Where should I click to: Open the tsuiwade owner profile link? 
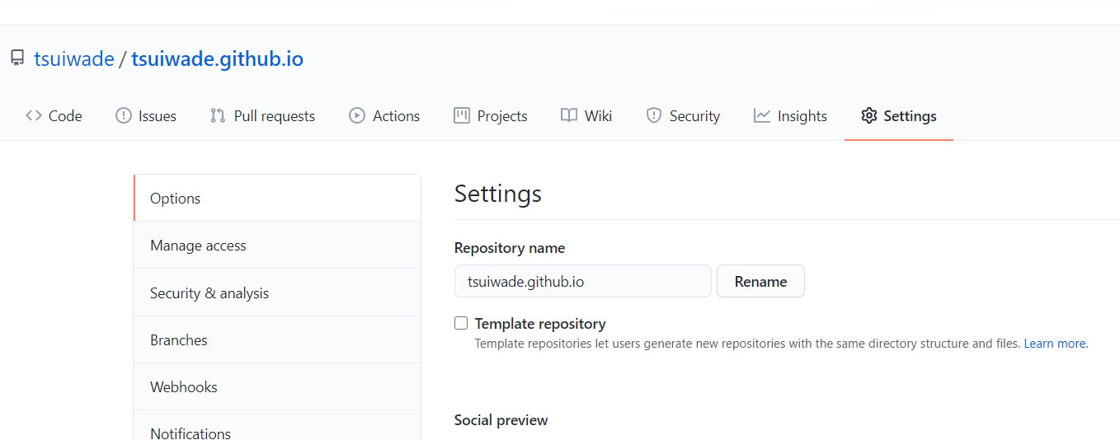tap(74, 59)
